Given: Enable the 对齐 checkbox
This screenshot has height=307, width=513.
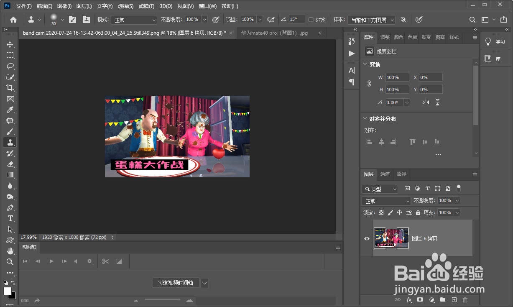Looking at the screenshot, I should (x=311, y=20).
